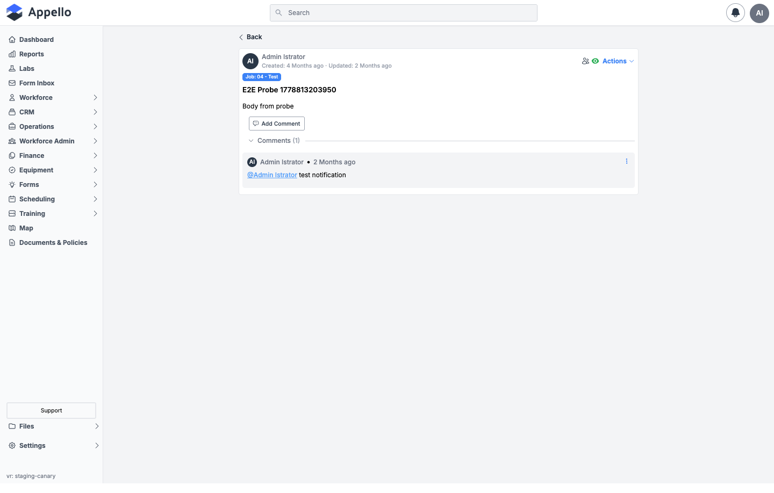Viewport: 774px width, 493px height.
Task: Click the Documents & Policies file icon
Action: [x=12, y=243]
